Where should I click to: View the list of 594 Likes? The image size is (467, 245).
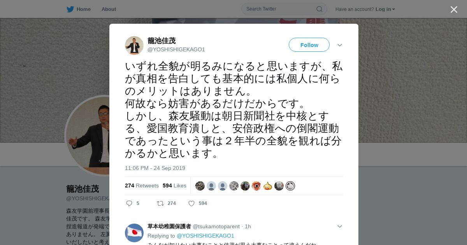pyautogui.click(x=174, y=186)
